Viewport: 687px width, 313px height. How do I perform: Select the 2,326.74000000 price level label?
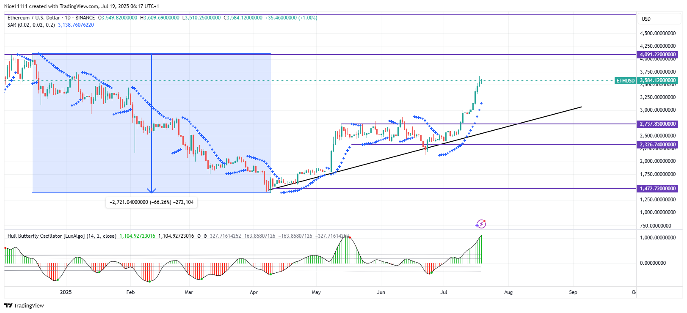tap(658, 145)
